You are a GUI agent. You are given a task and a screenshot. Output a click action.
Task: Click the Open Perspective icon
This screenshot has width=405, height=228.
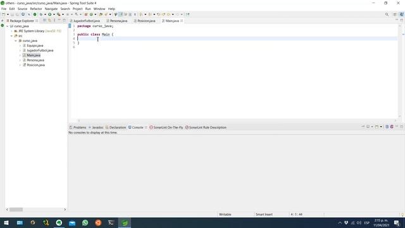tap(395, 15)
